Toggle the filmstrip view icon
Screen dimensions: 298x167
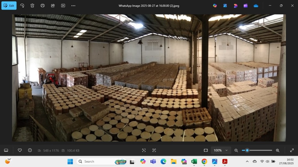[6, 150]
